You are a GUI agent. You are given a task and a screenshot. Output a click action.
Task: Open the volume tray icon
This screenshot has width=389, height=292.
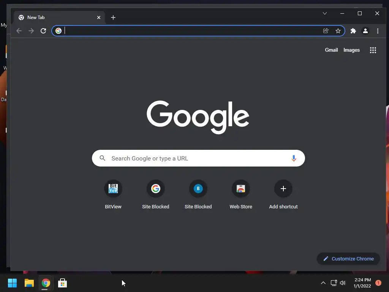click(343, 283)
